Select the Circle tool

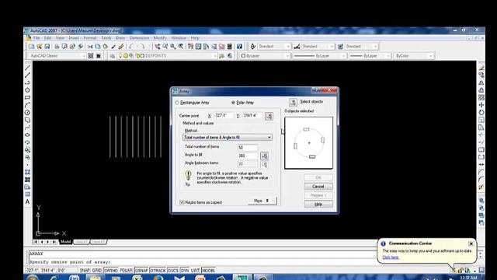[x=28, y=112]
